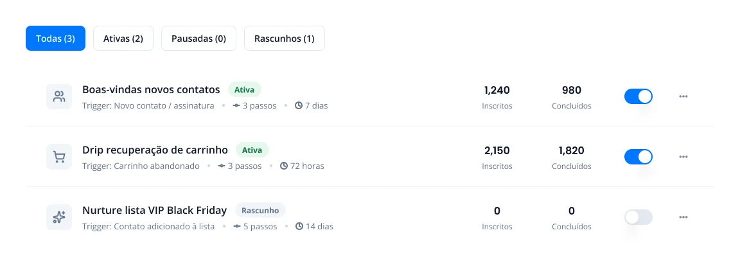Enable the Nurture lista VIP Black Friday toggle
740x273 pixels.
(x=638, y=217)
